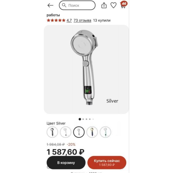The width and height of the screenshot is (173, 173).
Task: Click the Поиск search field
Action: tap(77, 5)
